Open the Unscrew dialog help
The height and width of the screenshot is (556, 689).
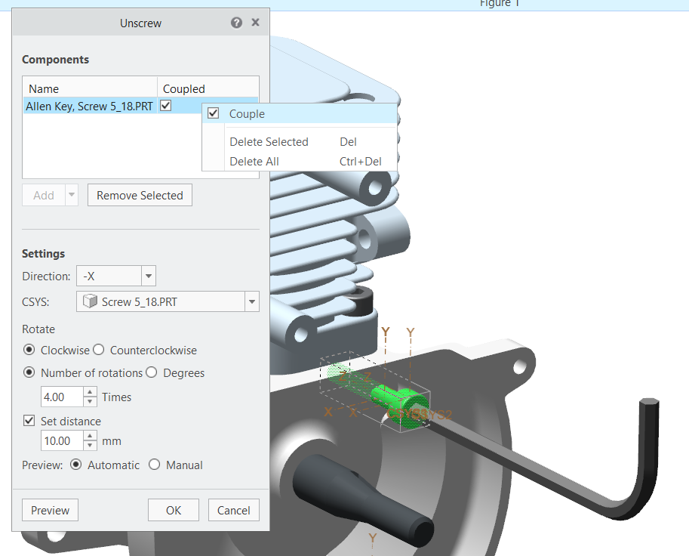coord(236,23)
